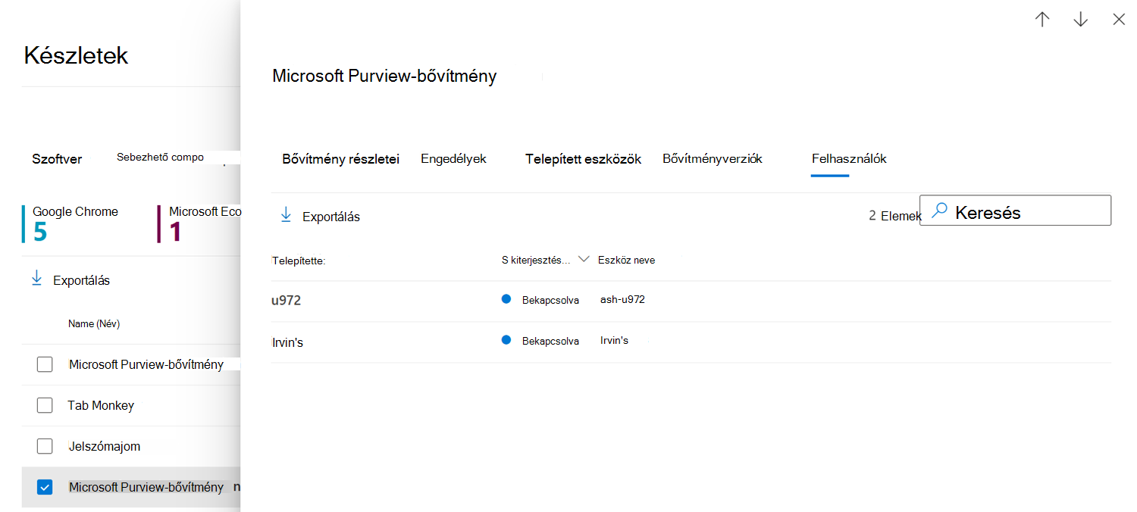Image resolution: width=1137 pixels, height=512 pixels.
Task: Filter by Microsoft Edge count card
Action: pyautogui.click(x=199, y=223)
